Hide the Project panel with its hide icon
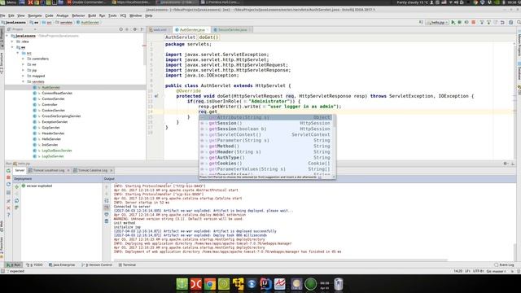The image size is (521, 293). coord(142,29)
